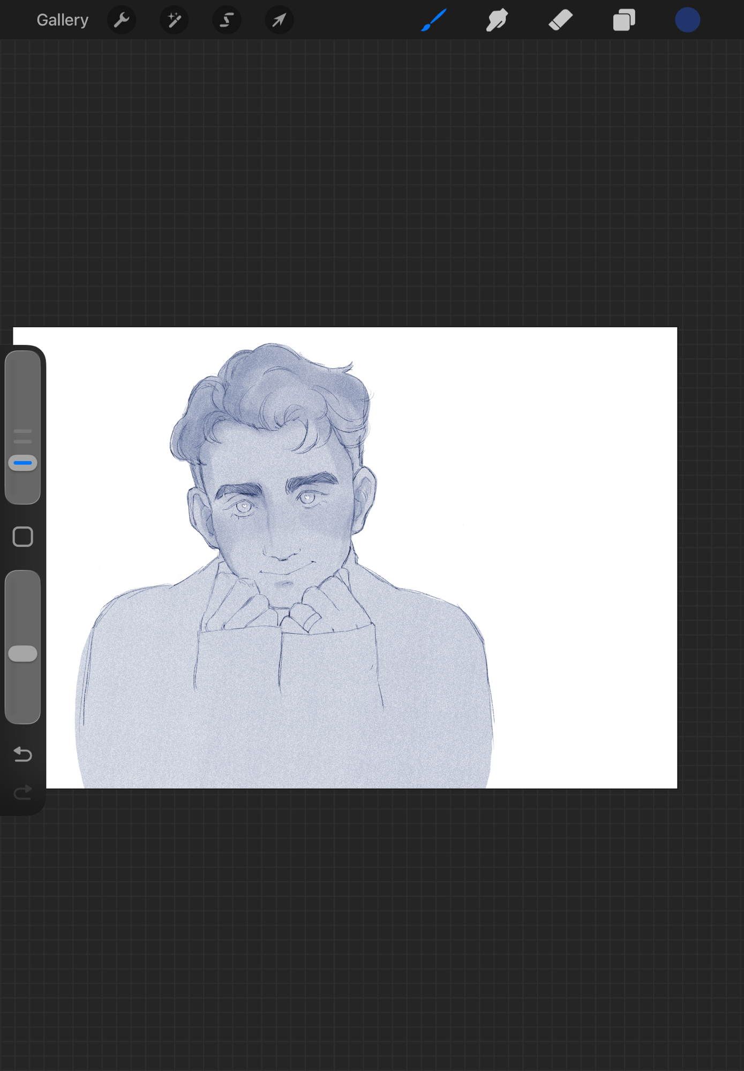Open the Adjustments magic wand menu
Image resolution: width=744 pixels, height=1071 pixels.
174,20
